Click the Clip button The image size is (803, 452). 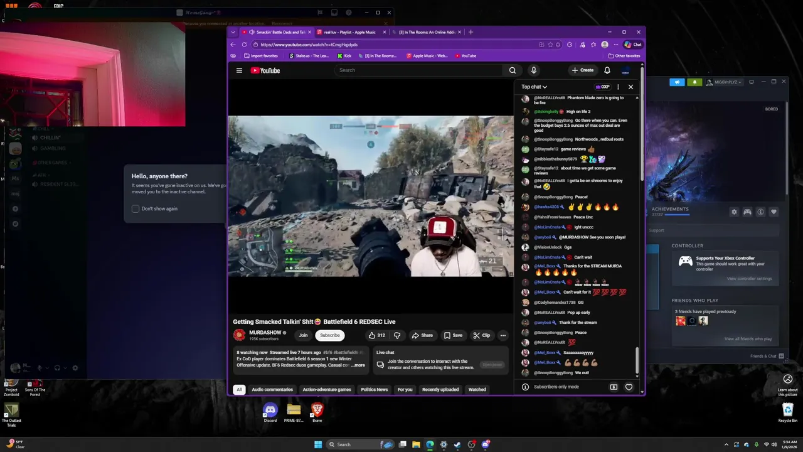(482, 335)
